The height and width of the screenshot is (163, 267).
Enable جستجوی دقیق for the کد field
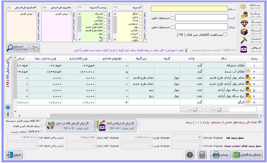point(172,18)
